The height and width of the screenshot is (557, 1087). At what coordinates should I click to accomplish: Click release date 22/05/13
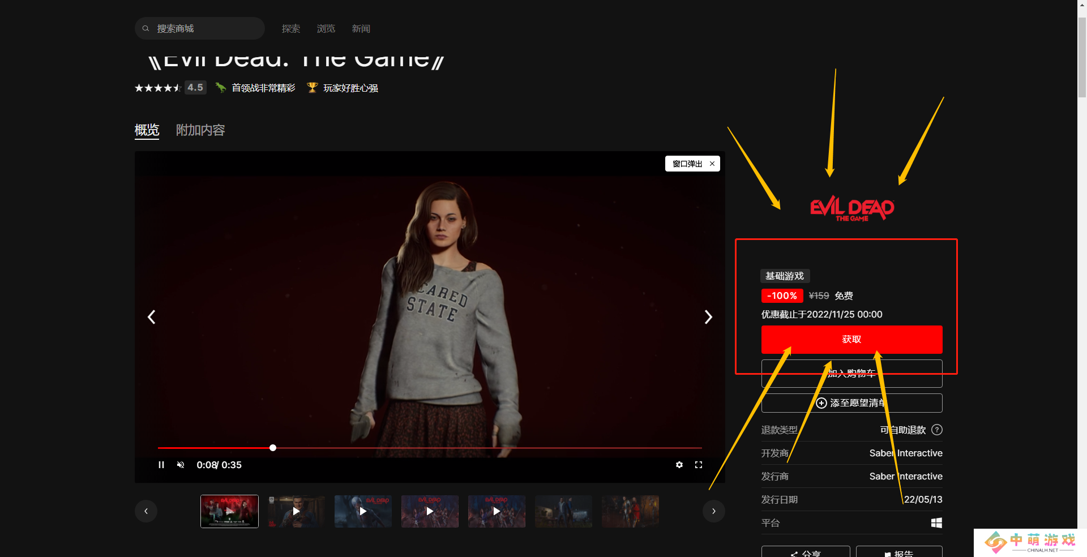923,499
